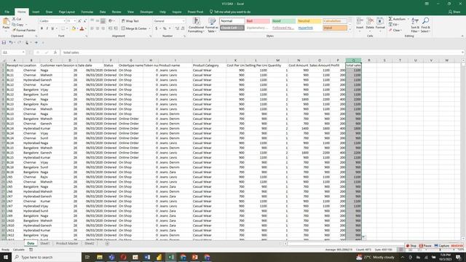Click the Decrease Font Size icon
The width and height of the screenshot is (466, 262).
[x=85, y=21]
